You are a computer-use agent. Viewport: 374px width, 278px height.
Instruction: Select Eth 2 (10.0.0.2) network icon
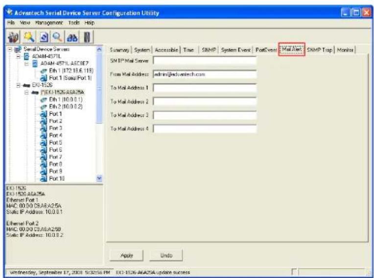[x=44, y=107]
